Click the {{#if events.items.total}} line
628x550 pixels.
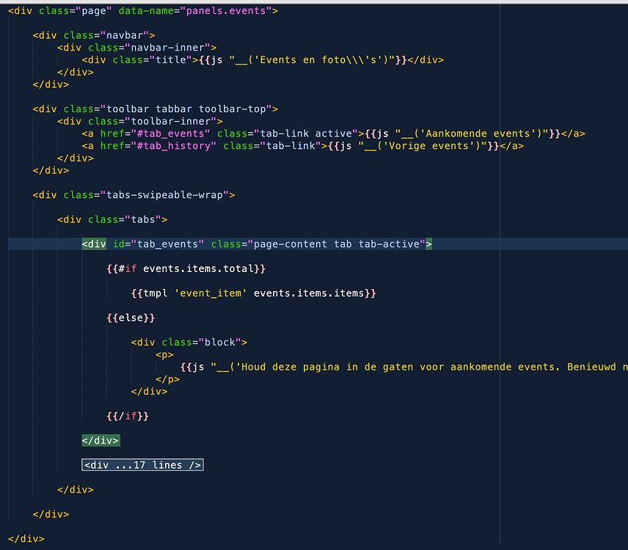[186, 268]
